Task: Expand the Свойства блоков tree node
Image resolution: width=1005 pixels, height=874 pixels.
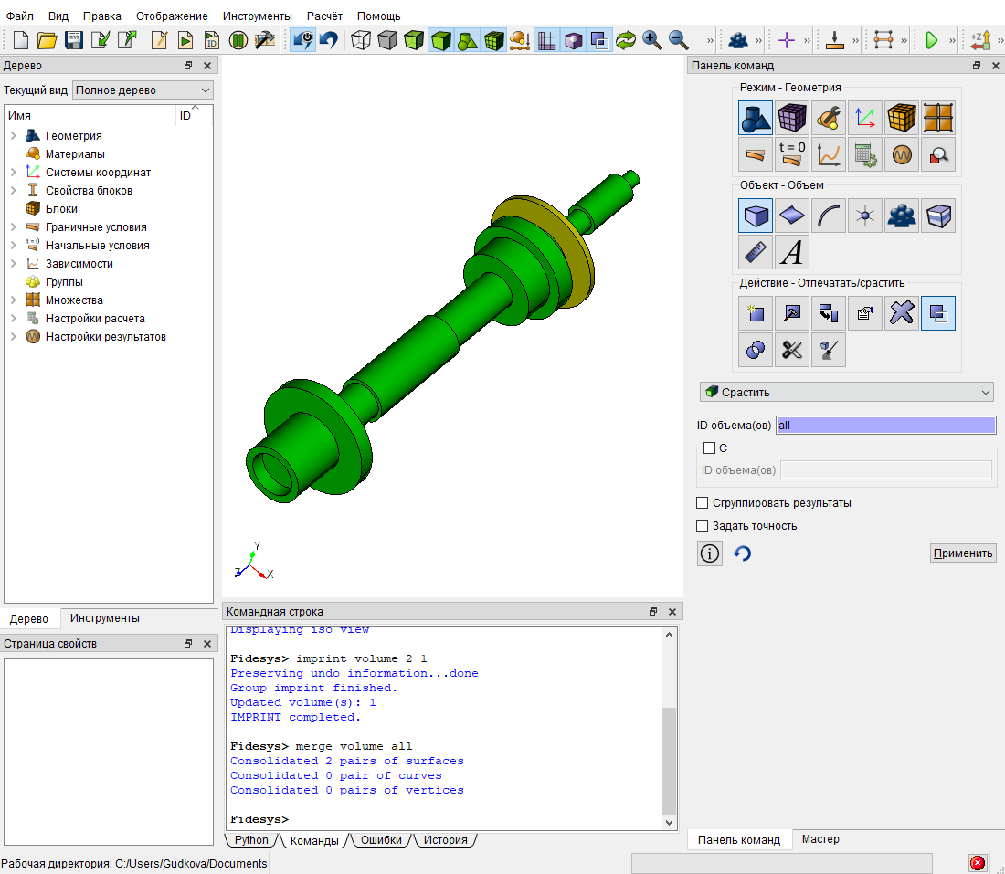Action: (x=14, y=190)
